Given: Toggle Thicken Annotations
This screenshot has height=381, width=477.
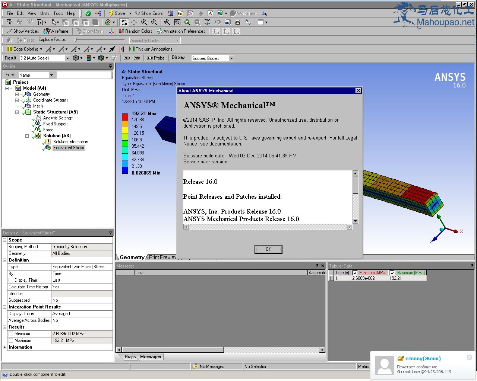Looking at the screenshot, I should pyautogui.click(x=151, y=49).
